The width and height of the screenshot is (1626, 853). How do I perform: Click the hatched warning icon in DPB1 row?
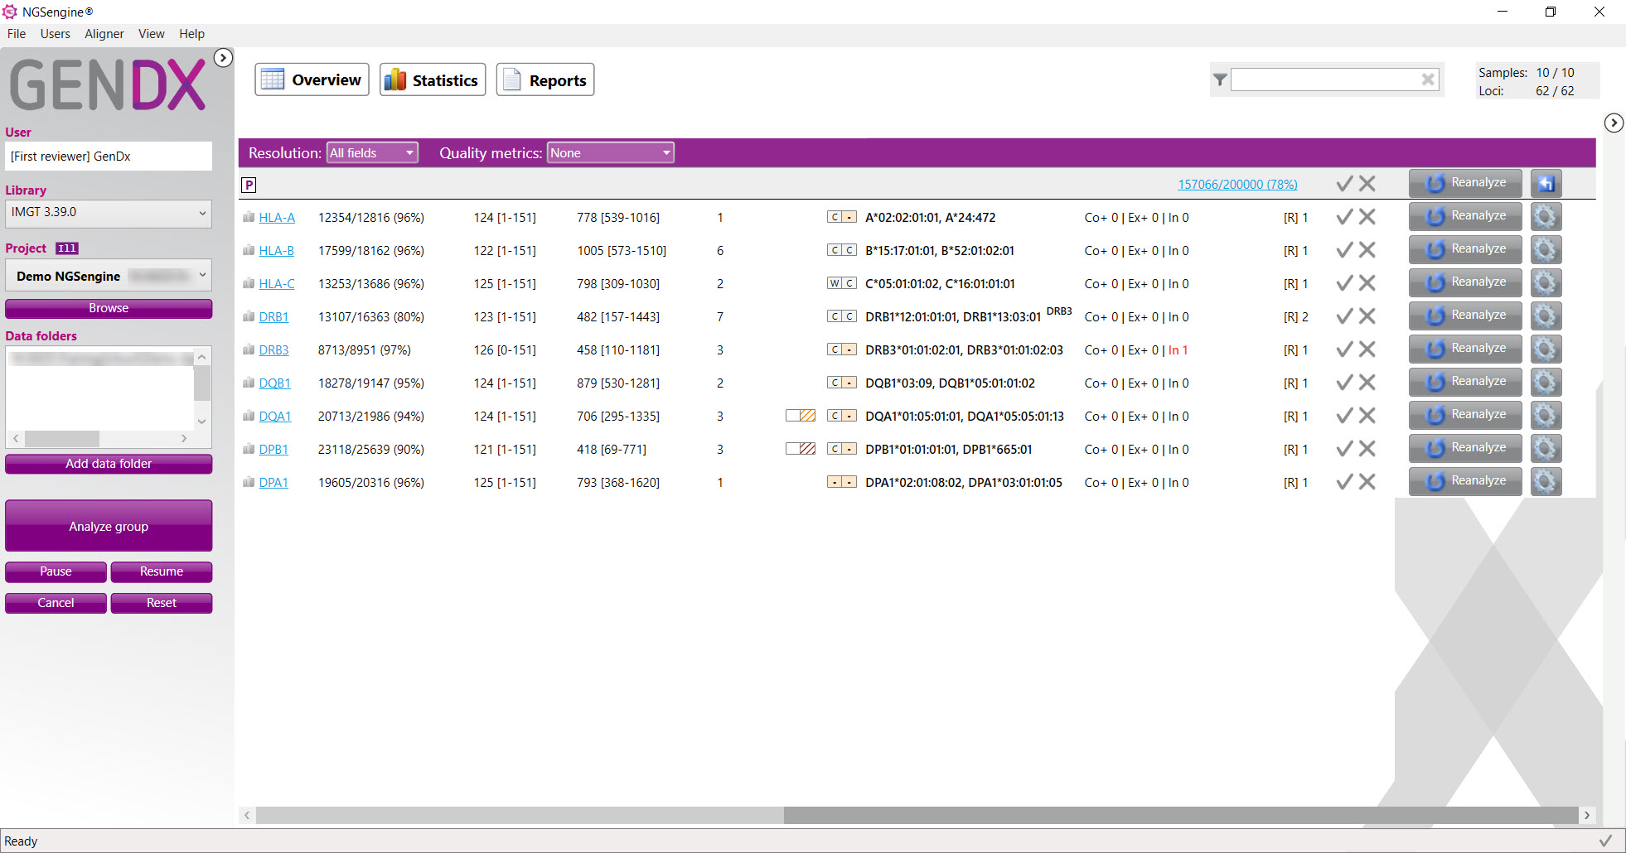801,449
